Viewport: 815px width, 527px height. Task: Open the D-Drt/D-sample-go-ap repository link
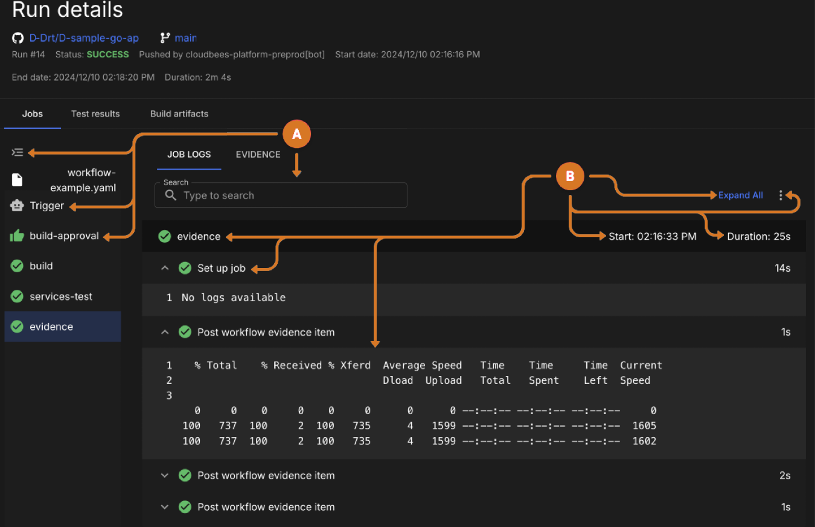(x=84, y=38)
